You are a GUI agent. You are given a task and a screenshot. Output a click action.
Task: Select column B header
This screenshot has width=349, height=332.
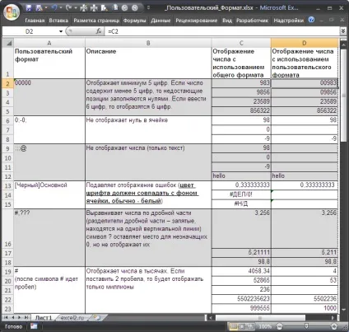click(x=148, y=43)
